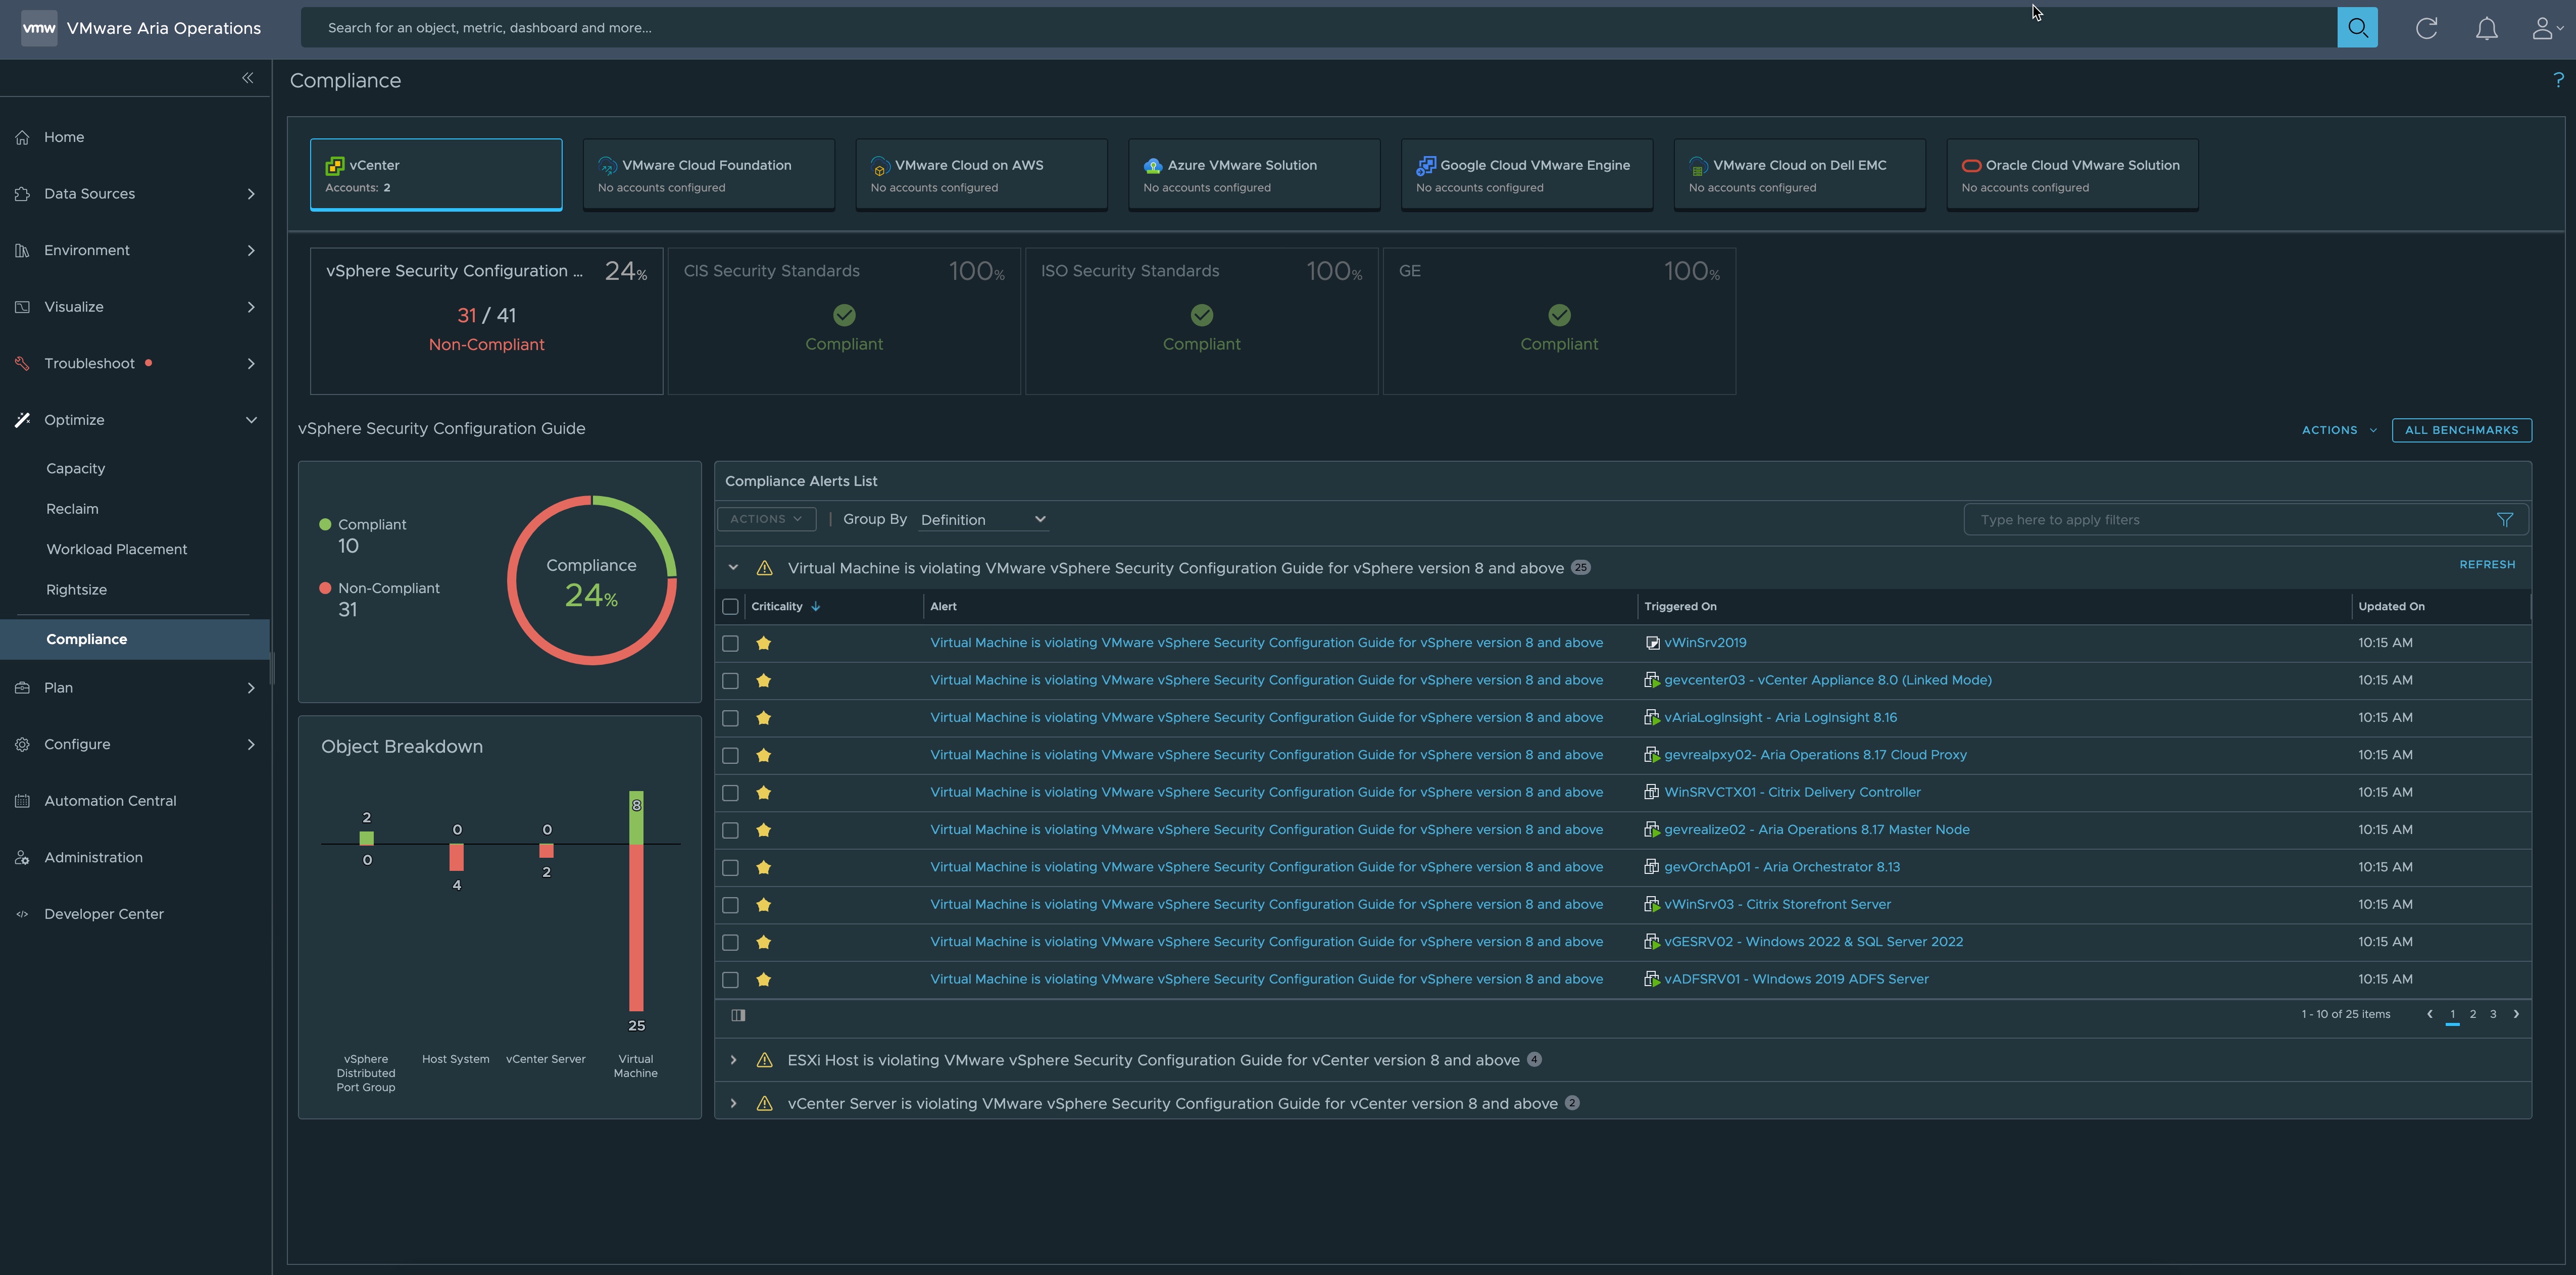Viewport: 2576px width, 1275px height.
Task: Click the warning icon on ESXi Host alert group
Action: pos(765,1060)
